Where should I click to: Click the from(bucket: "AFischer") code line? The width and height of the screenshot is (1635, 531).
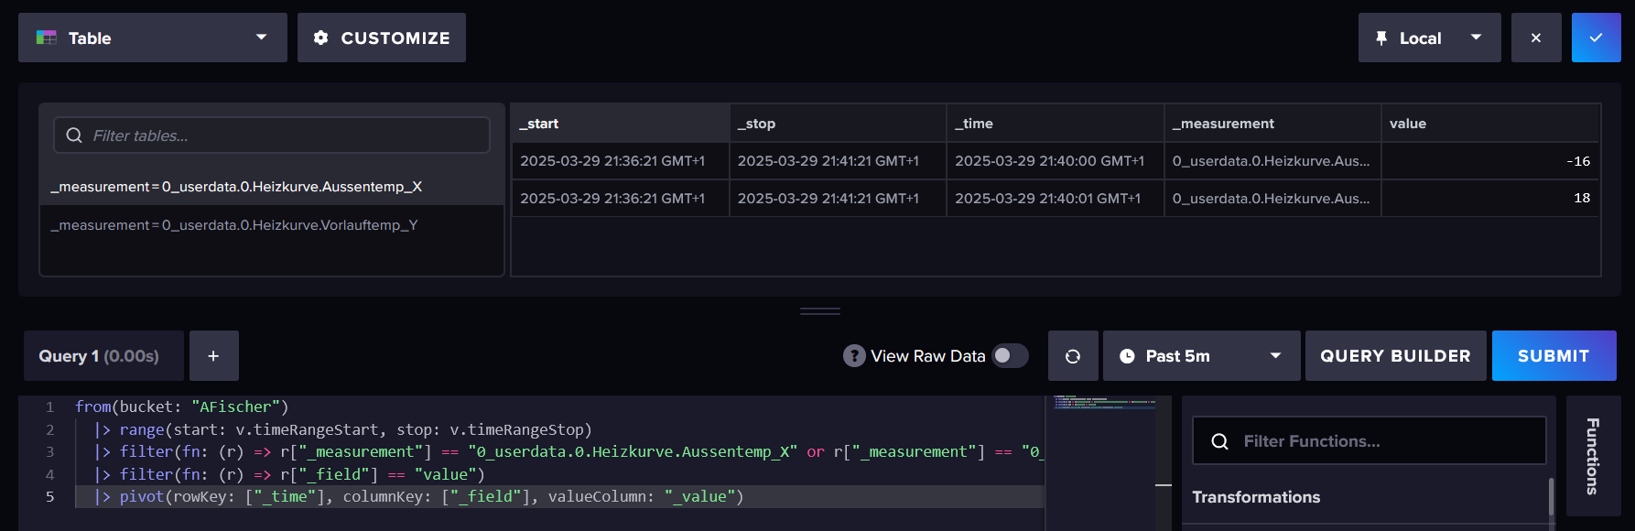click(181, 406)
